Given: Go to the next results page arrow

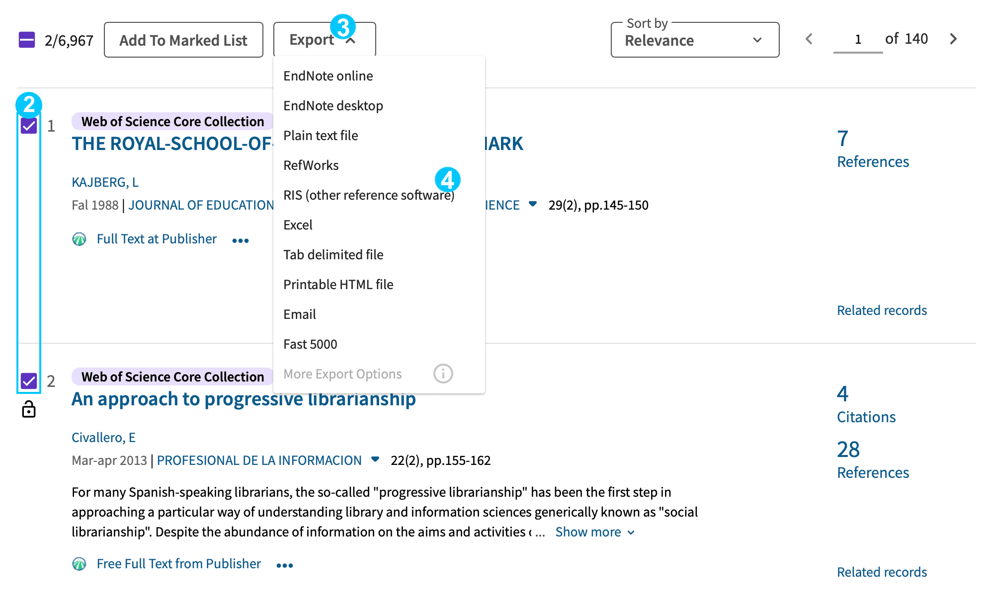Looking at the screenshot, I should pos(953,39).
